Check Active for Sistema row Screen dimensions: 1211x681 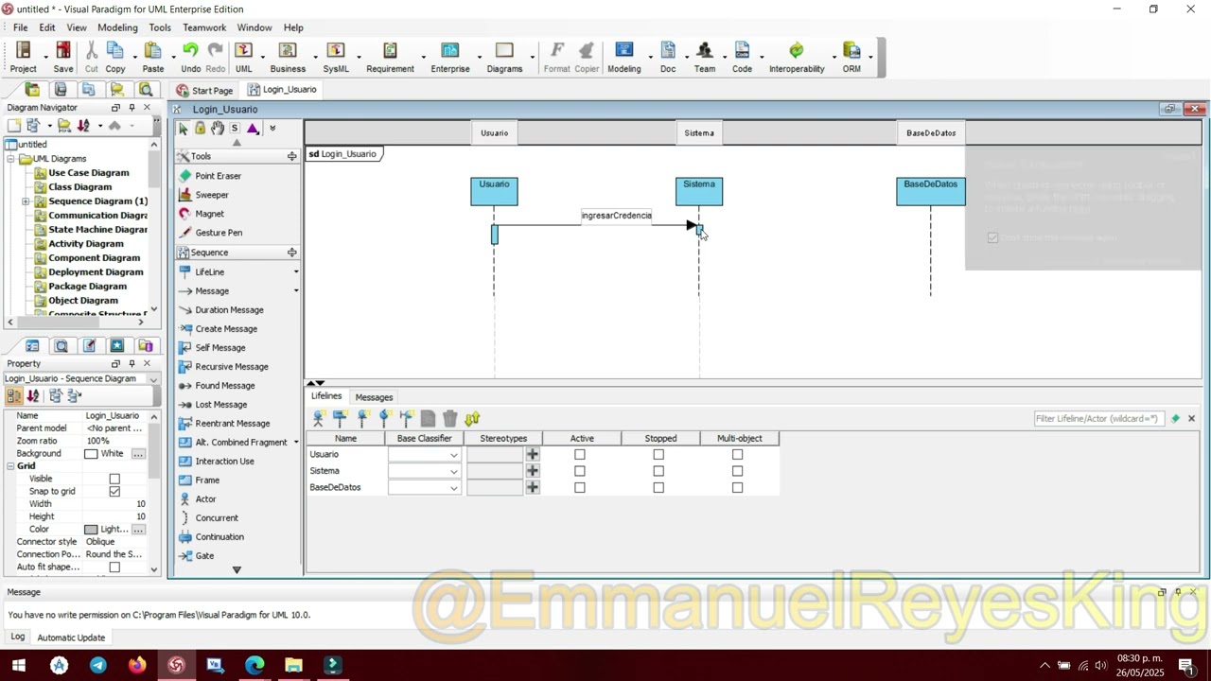click(580, 471)
